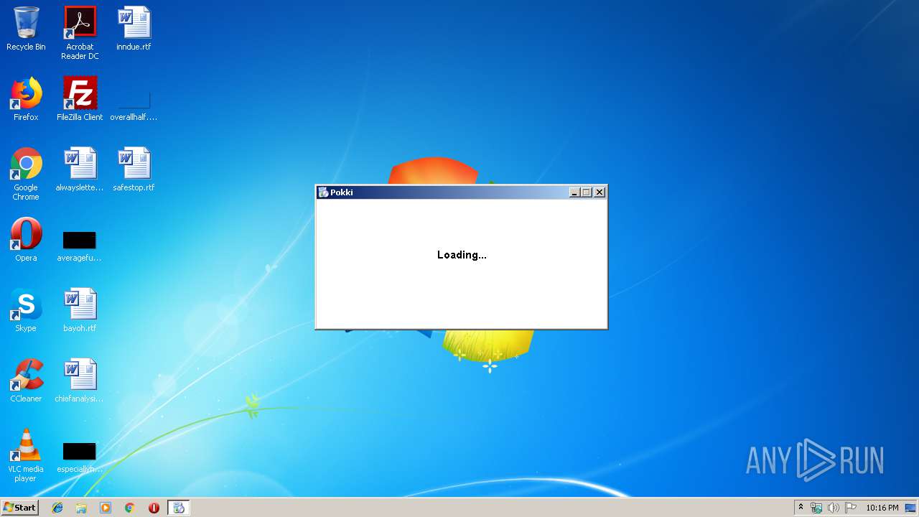Viewport: 919px width, 517px height.
Task: Open the Recycle Bin desktop icon
Action: 26,29
